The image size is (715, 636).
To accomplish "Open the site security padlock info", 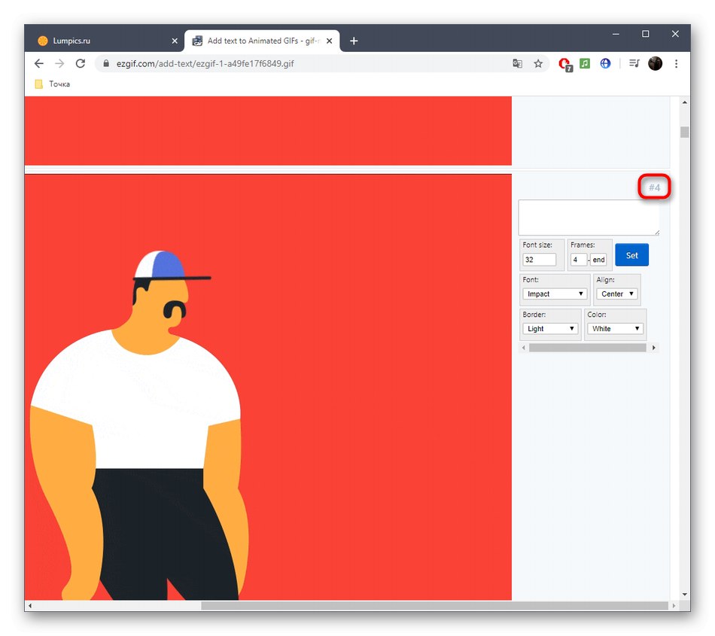I will coord(105,63).
